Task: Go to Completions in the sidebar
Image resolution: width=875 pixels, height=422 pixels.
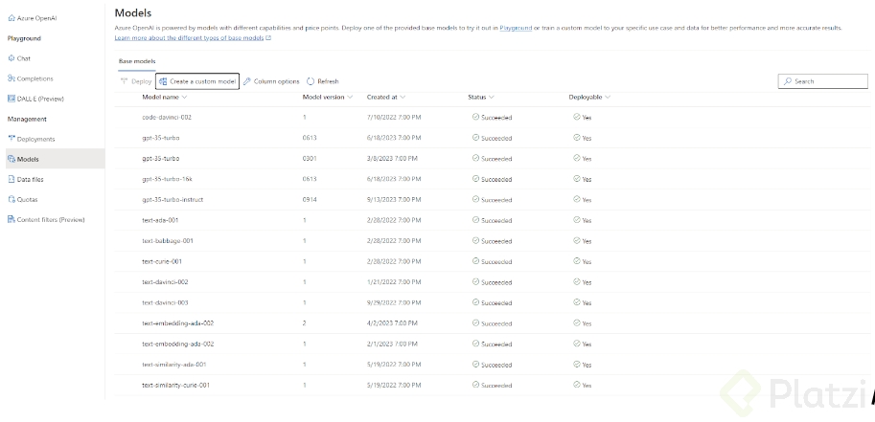Action: pyautogui.click(x=35, y=78)
